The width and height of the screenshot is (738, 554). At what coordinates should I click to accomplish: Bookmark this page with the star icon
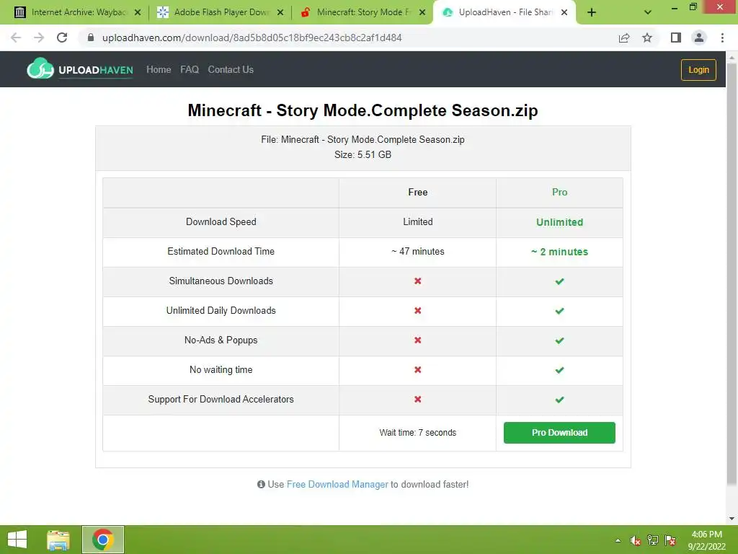coord(647,38)
